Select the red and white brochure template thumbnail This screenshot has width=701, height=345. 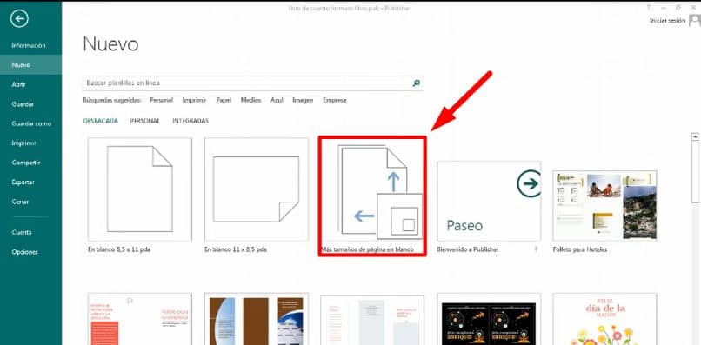coord(140,319)
